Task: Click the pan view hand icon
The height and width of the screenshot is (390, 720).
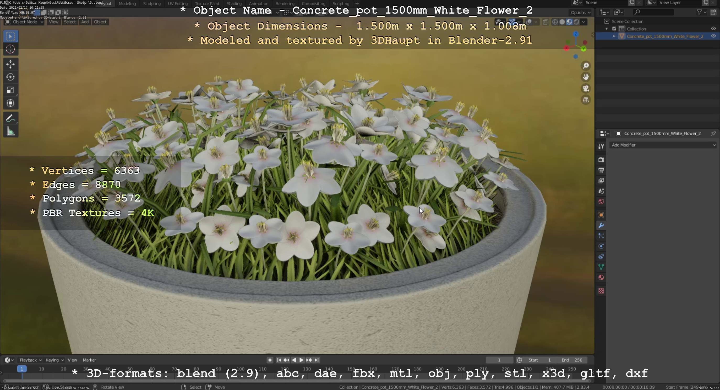Action: pos(586,77)
